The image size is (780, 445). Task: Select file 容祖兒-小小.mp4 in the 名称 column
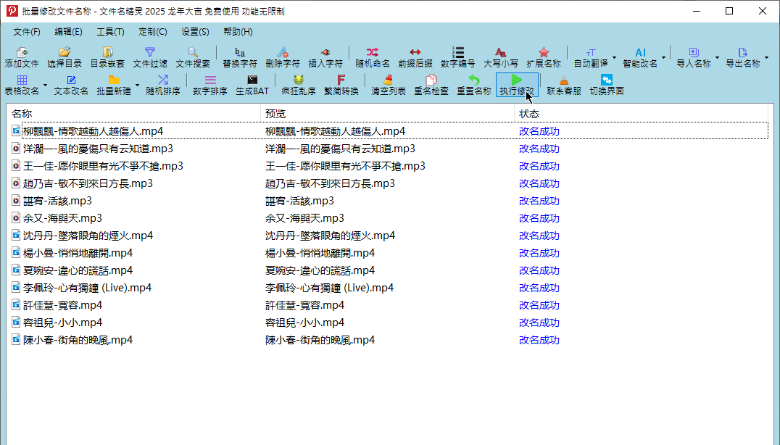[62, 323]
